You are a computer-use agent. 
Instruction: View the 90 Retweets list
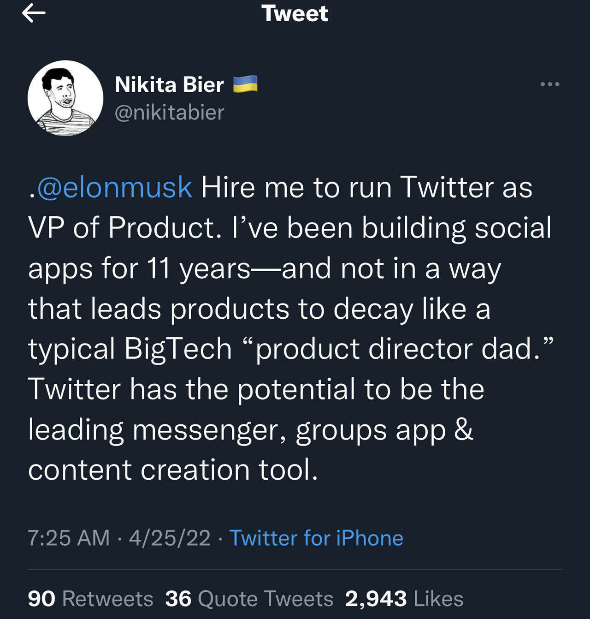pos(89,599)
